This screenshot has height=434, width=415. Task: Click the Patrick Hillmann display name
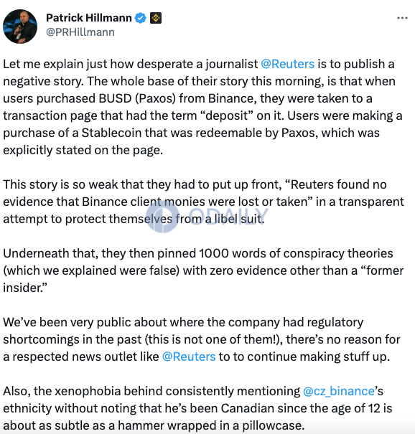pyautogui.click(x=88, y=18)
